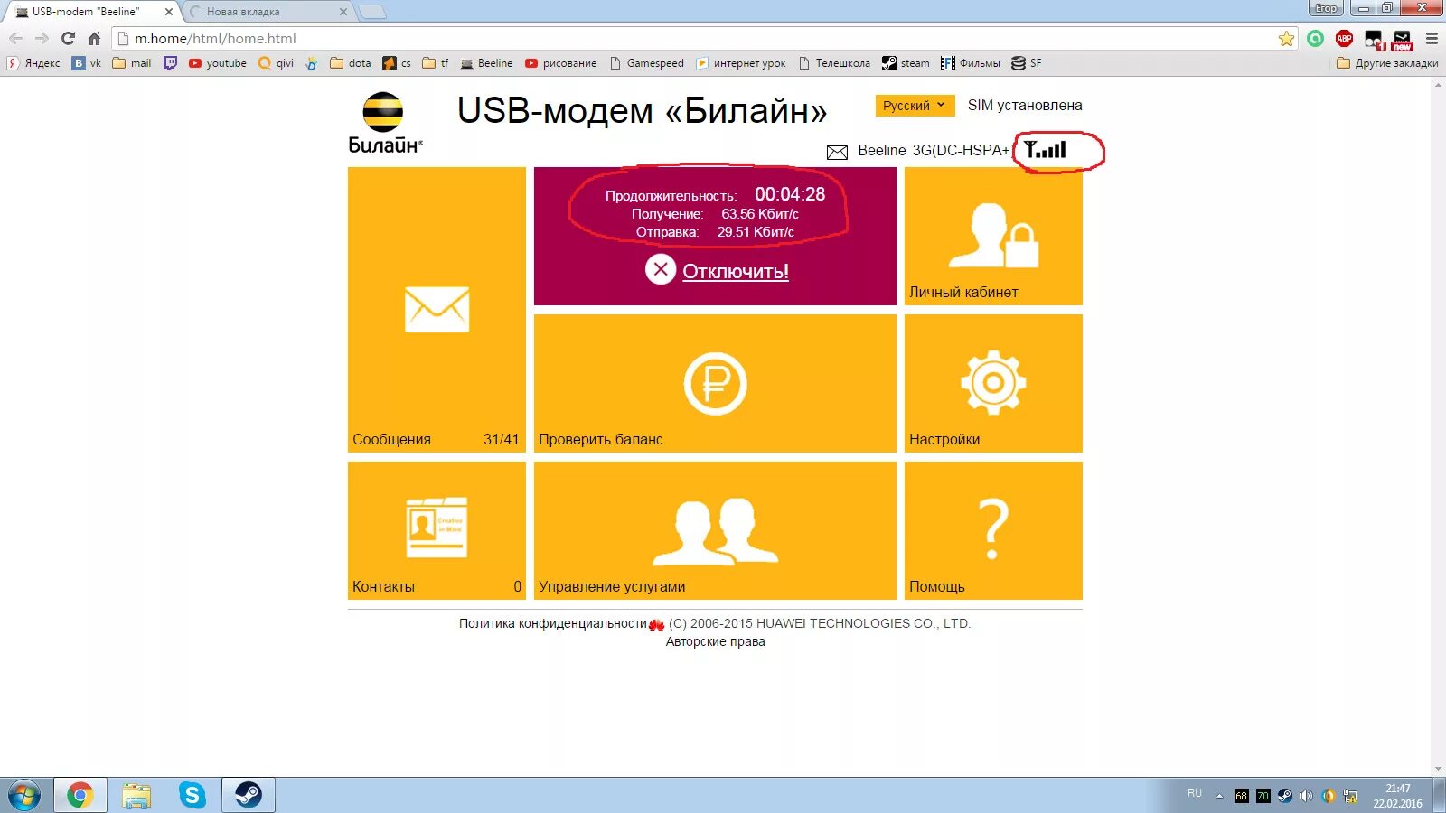Image resolution: width=1446 pixels, height=813 pixels.
Task: Switch to the Новая вкладка tab
Action: (267, 12)
